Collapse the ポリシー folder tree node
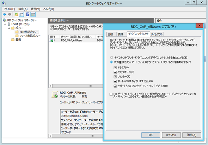The width and height of the screenshot is (208, 145). (9, 28)
